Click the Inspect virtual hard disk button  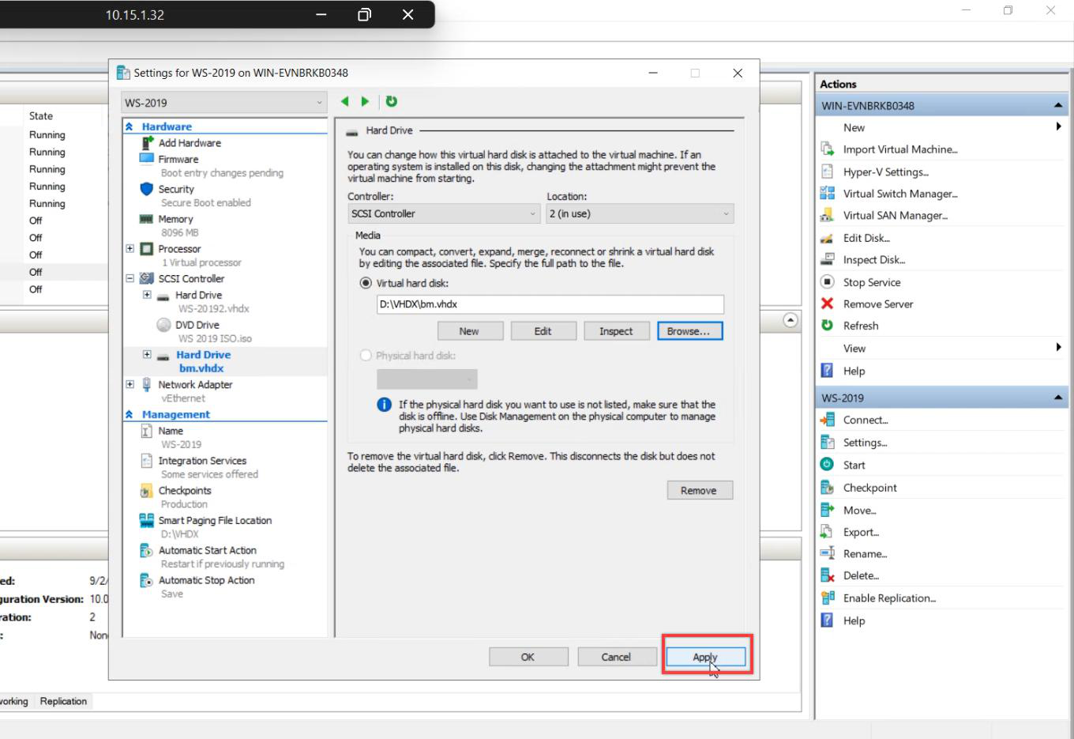click(617, 331)
